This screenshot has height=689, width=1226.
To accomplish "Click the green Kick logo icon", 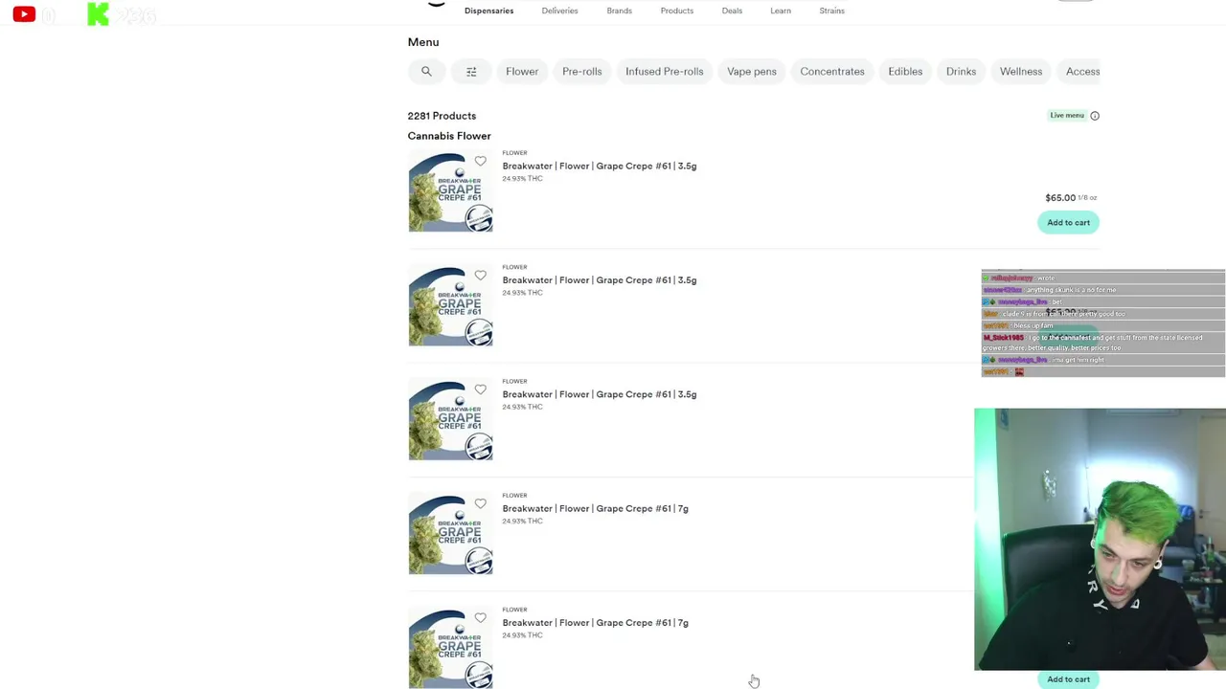I will click(98, 13).
